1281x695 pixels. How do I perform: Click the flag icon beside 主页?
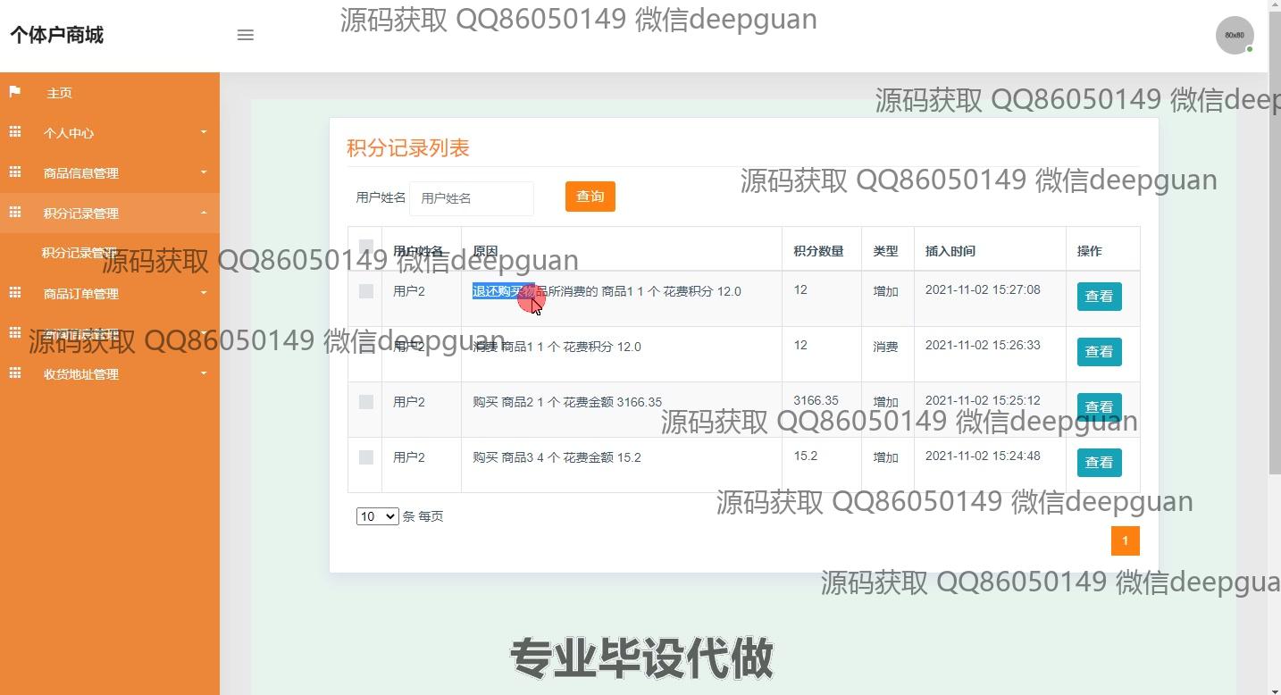(x=15, y=92)
